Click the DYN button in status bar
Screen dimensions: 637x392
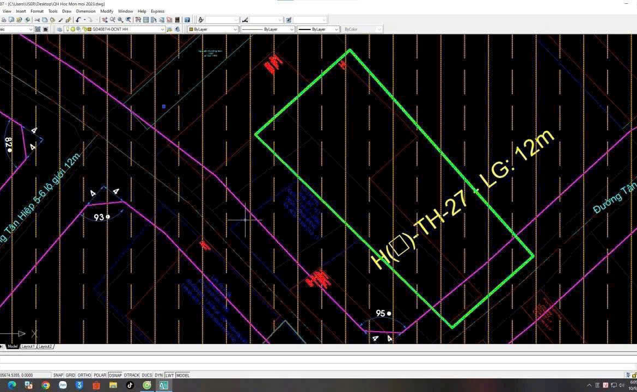click(x=158, y=375)
